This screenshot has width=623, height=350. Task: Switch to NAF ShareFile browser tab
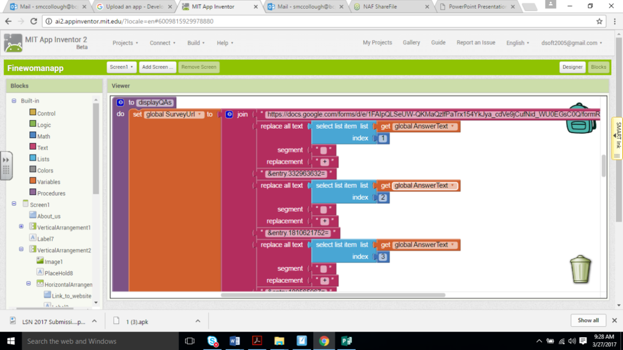390,7
